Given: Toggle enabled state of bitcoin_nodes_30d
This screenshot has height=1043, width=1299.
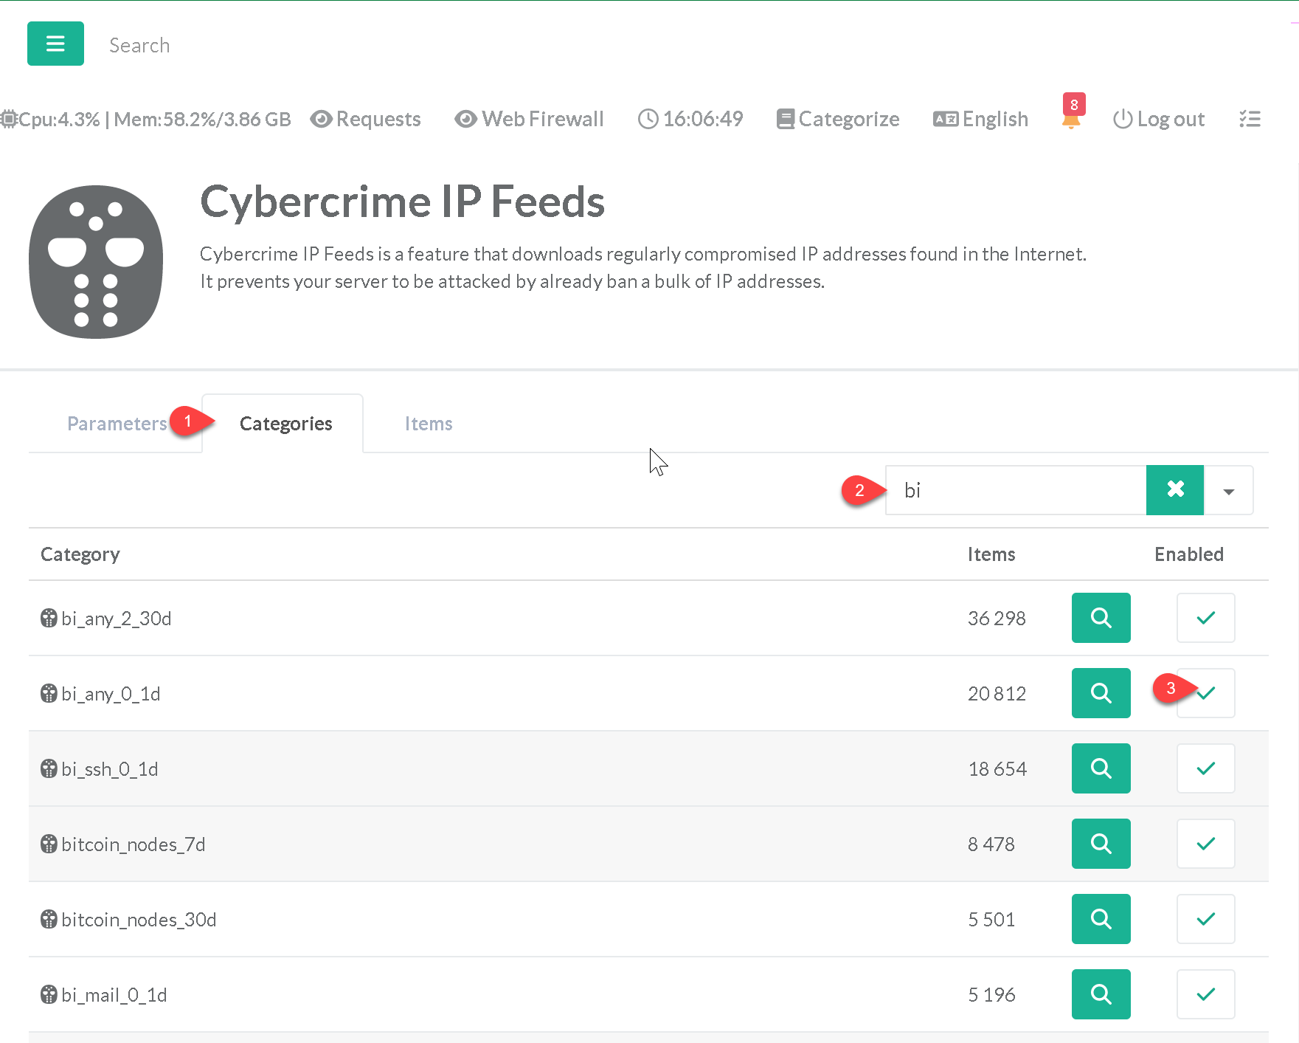Looking at the screenshot, I should [x=1205, y=919].
